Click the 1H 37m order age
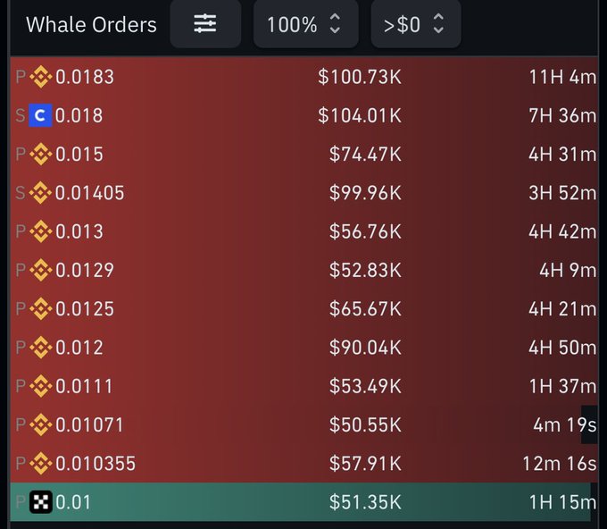607x529 pixels. pyautogui.click(x=563, y=386)
